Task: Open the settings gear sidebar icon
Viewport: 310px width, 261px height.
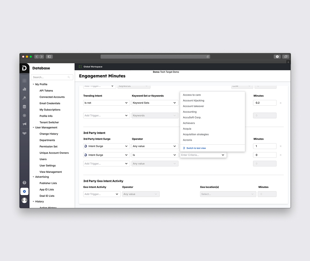Action: (x=24, y=191)
